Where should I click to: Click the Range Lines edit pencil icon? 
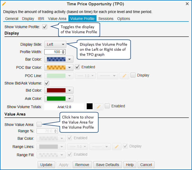(x=116, y=147)
